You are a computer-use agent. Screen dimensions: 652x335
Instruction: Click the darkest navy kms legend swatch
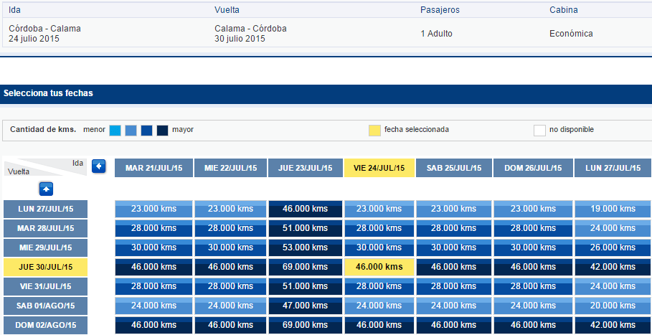[163, 131]
